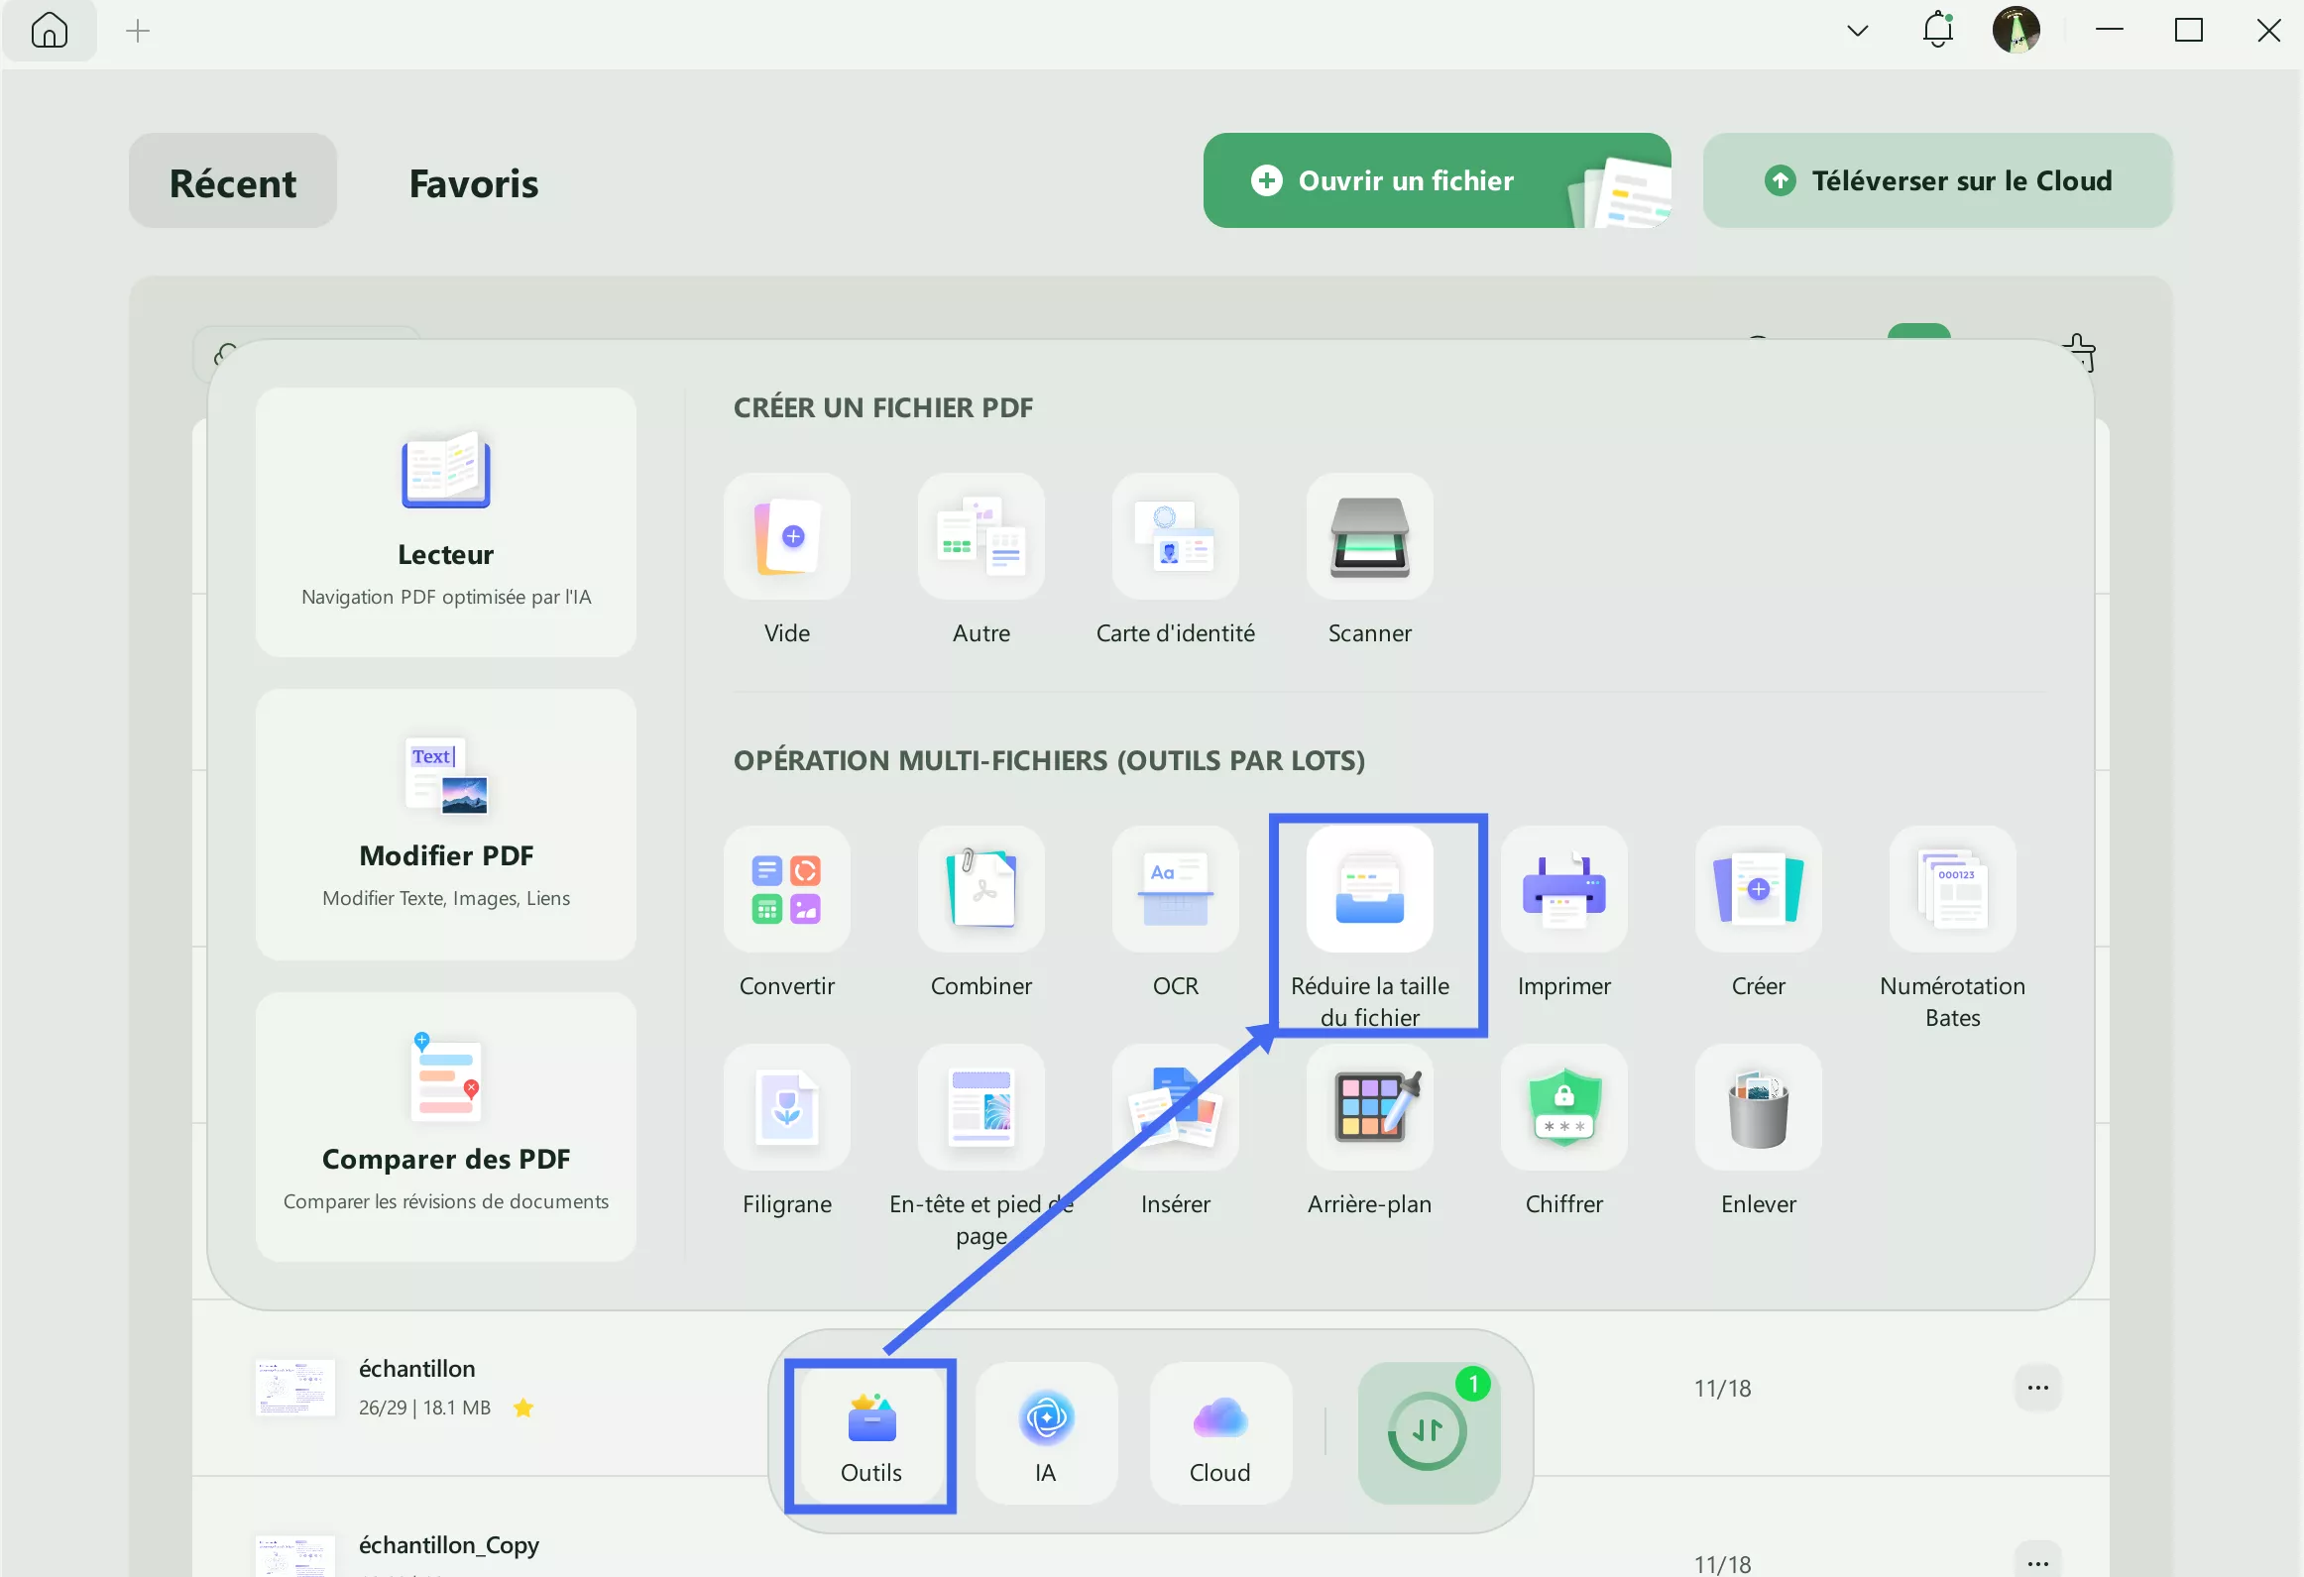Select the Combiner tool icon
This screenshot has height=1577, width=2304.
(980, 889)
